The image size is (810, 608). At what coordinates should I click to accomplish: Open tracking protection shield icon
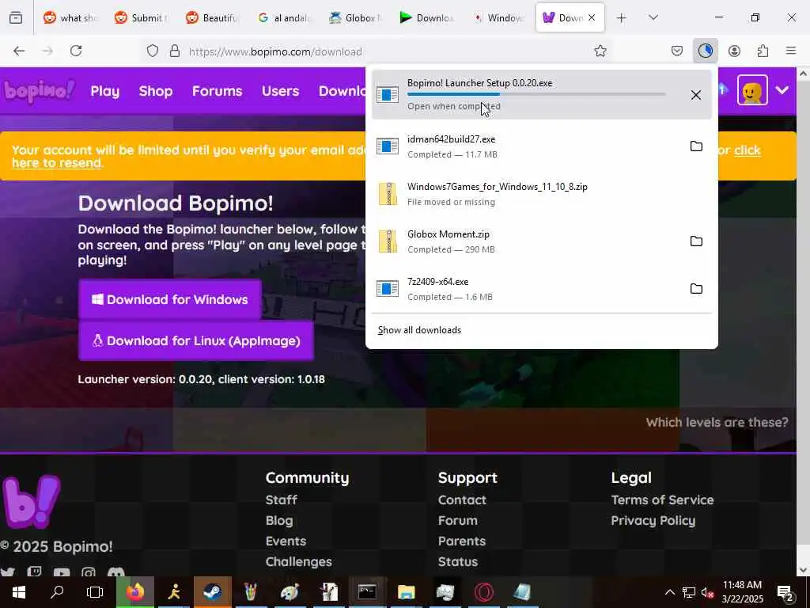tap(153, 51)
